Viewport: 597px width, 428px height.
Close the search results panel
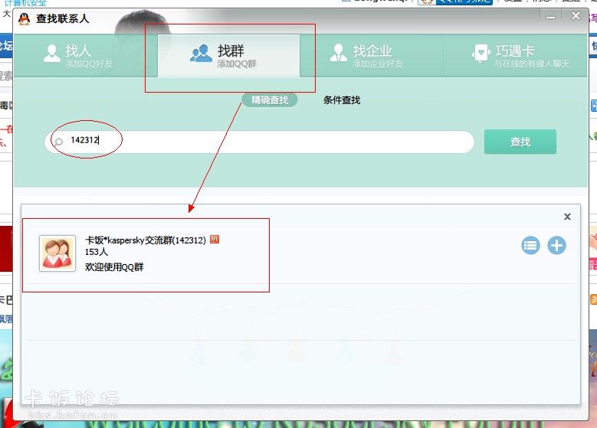pyautogui.click(x=567, y=217)
